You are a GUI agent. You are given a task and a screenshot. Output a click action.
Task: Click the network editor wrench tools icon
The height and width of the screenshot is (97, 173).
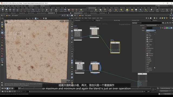pos(146,18)
